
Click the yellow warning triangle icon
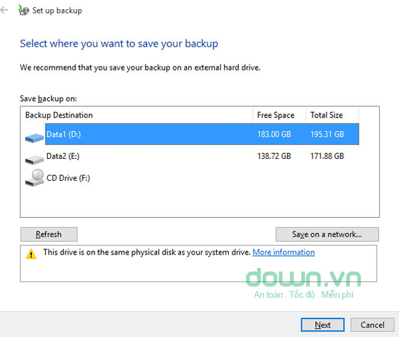[x=31, y=254]
